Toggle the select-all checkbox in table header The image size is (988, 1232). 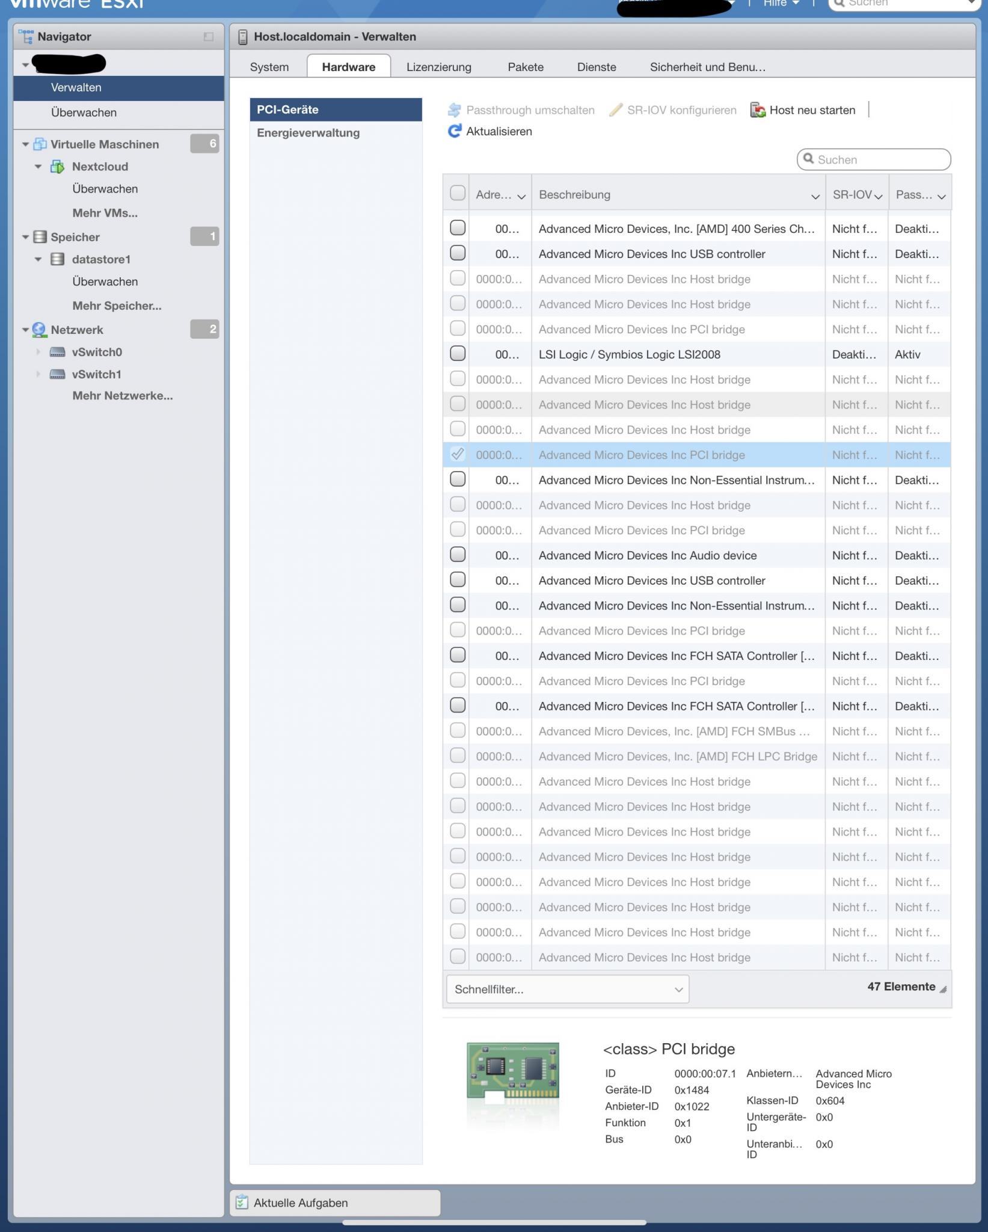click(458, 193)
